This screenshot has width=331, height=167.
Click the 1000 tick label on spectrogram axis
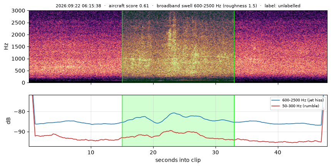(19, 59)
